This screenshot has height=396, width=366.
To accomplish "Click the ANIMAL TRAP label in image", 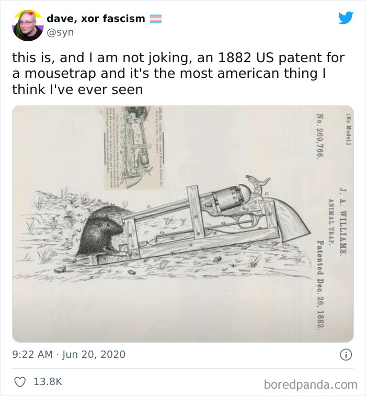I will pos(330,222).
